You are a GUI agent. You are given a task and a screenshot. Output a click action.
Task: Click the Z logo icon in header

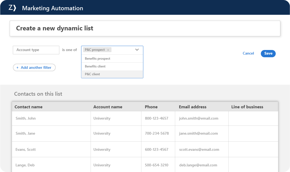pos(12,8)
